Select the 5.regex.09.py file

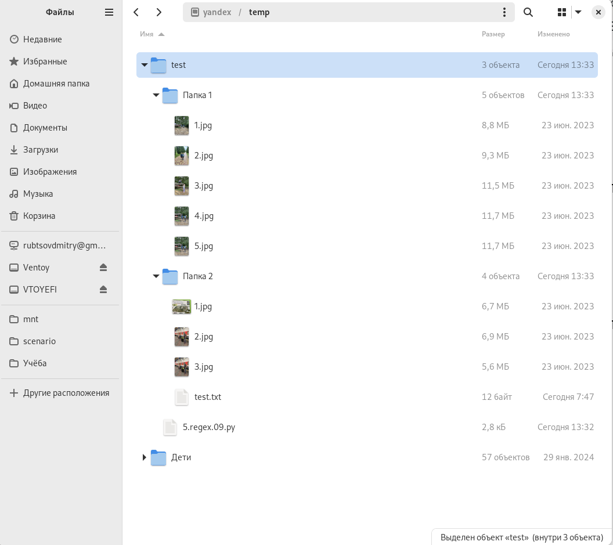click(x=208, y=427)
